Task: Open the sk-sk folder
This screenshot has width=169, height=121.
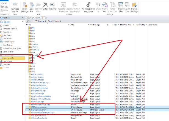Action: point(33,39)
